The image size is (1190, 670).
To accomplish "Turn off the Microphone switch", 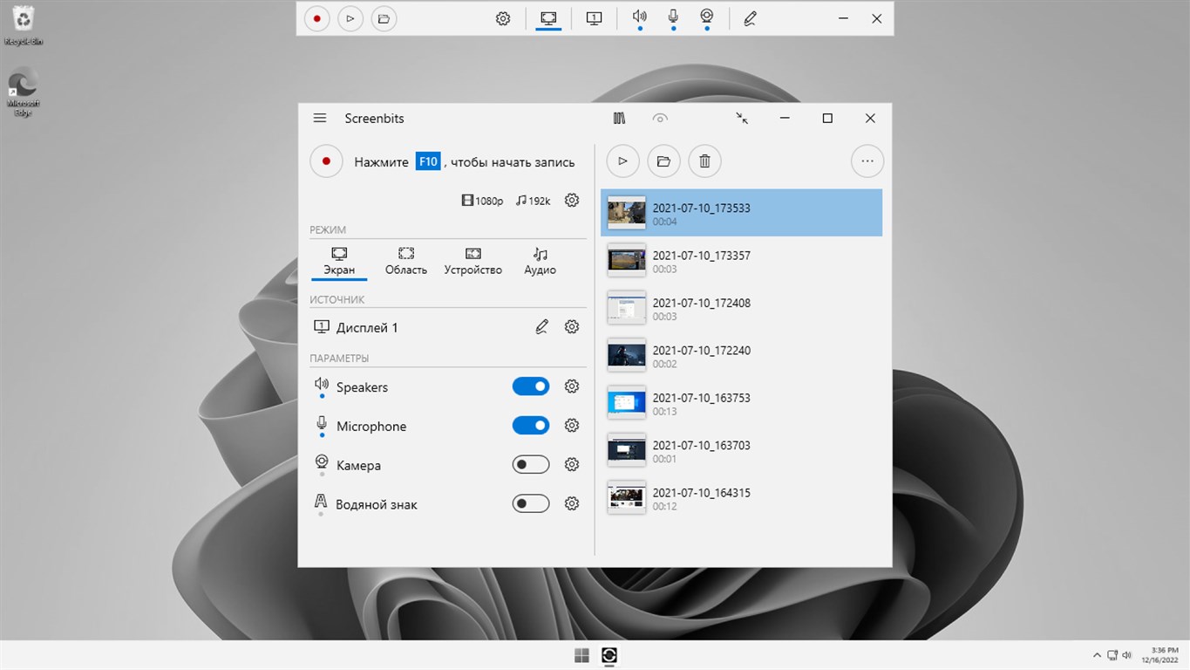I will 531,426.
